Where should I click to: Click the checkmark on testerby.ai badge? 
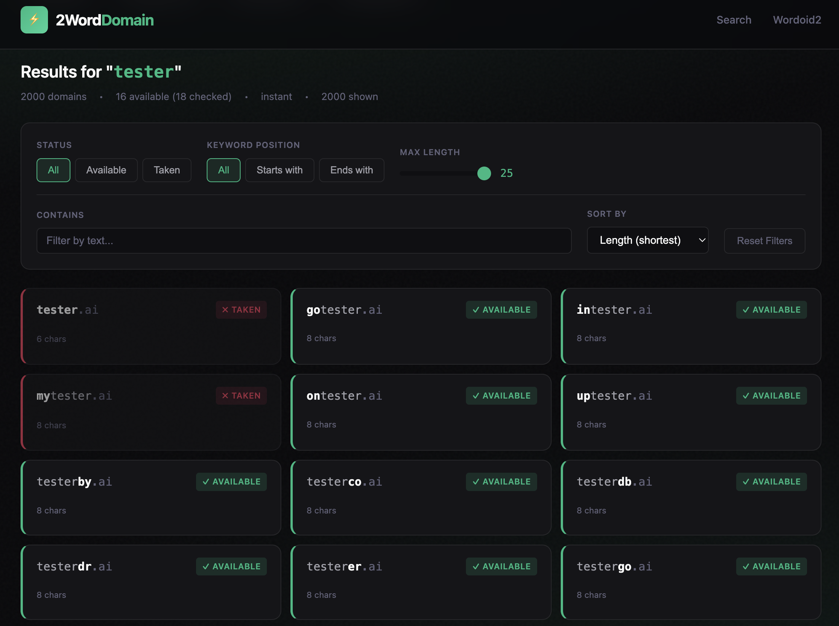[206, 481]
